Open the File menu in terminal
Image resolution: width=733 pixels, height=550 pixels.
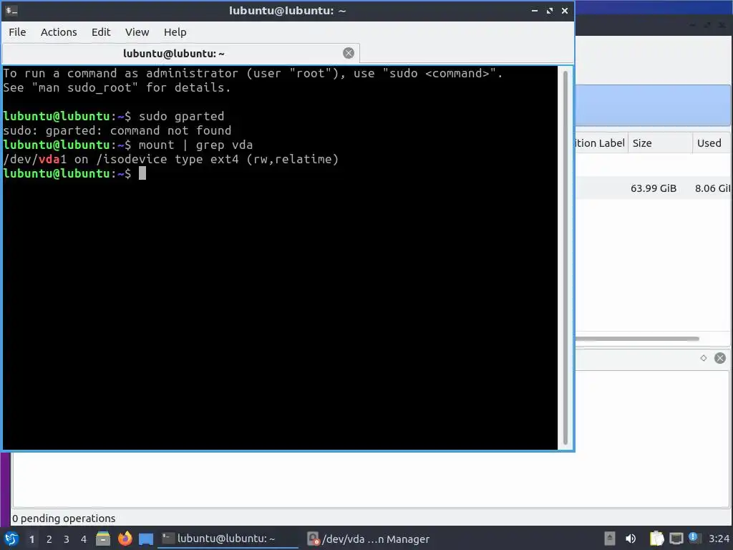17,32
